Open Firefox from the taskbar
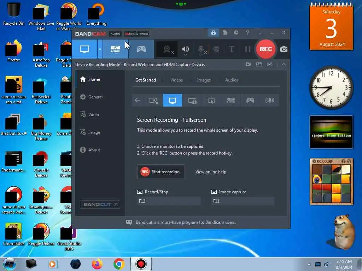 click(x=97, y=264)
